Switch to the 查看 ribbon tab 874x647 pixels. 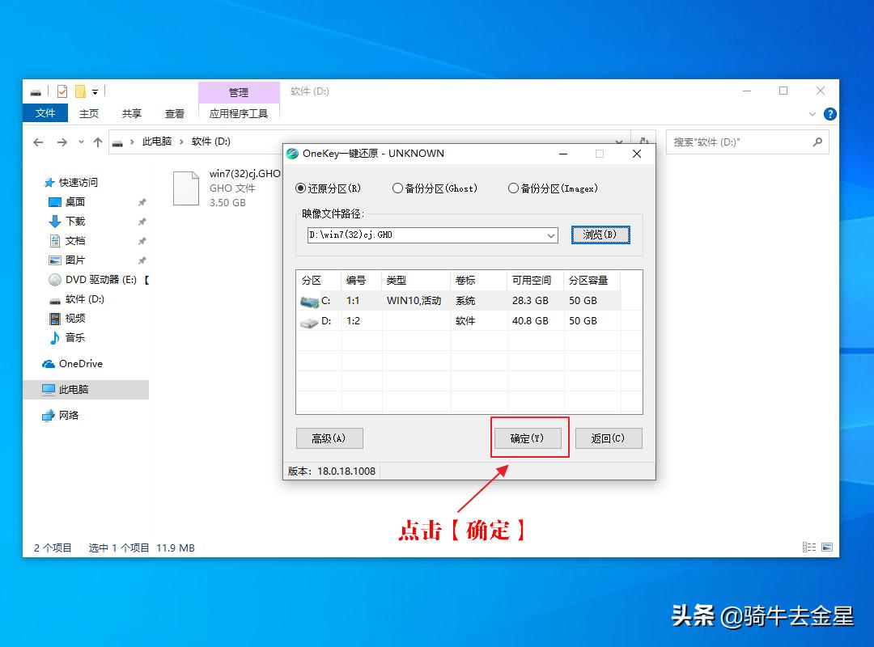click(x=175, y=113)
